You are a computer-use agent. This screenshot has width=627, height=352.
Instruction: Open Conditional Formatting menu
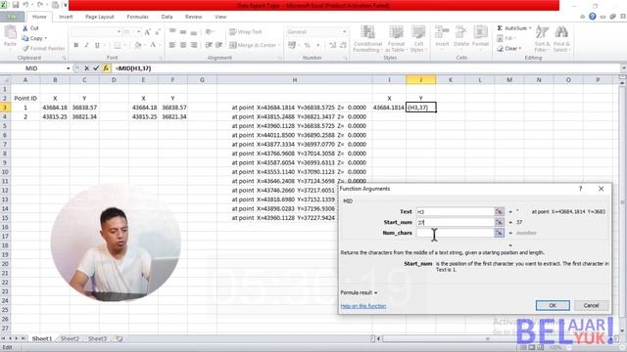(367, 39)
